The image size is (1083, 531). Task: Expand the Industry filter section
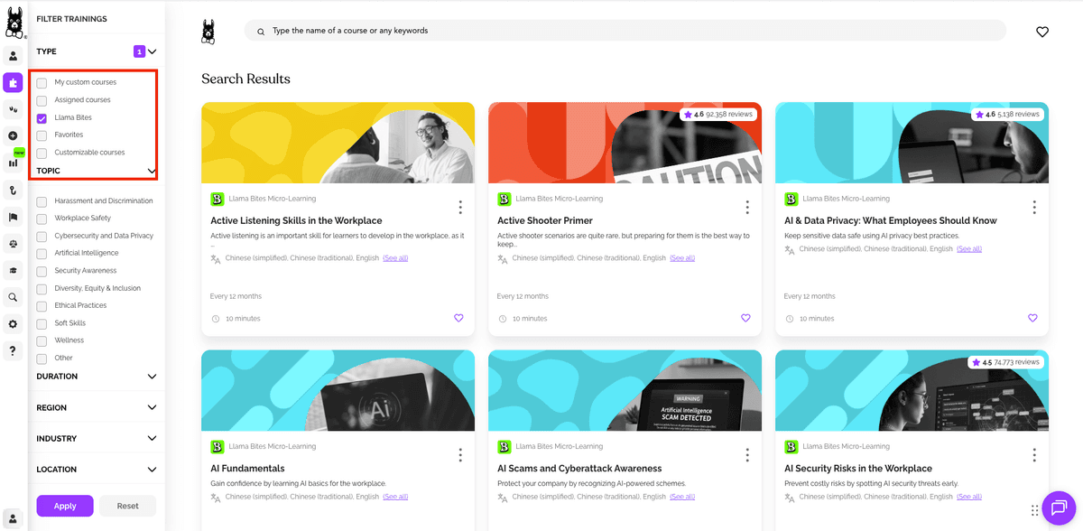pos(152,439)
